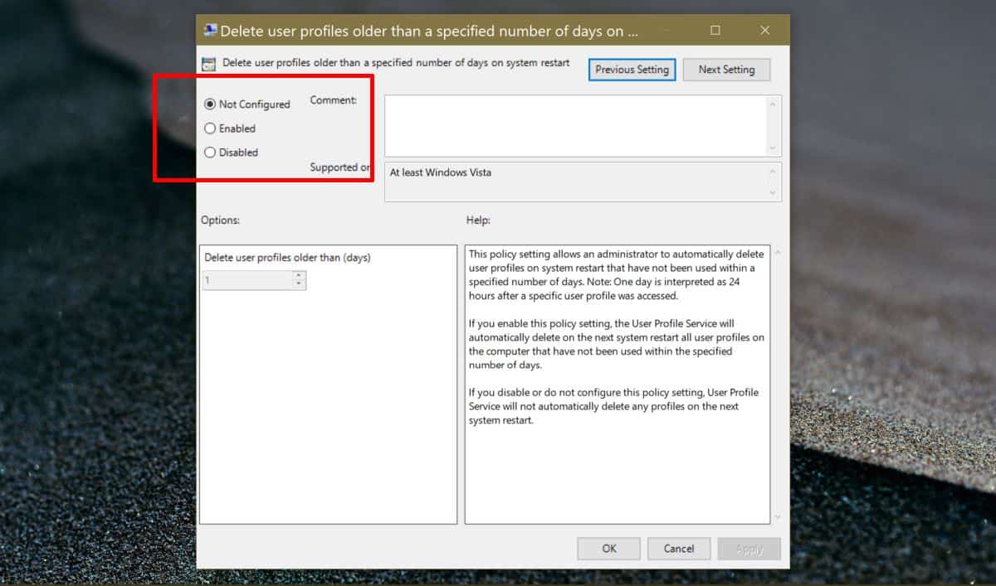Viewport: 996px width, 586px height.
Task: Click the greyed Apply button
Action: [x=749, y=549]
